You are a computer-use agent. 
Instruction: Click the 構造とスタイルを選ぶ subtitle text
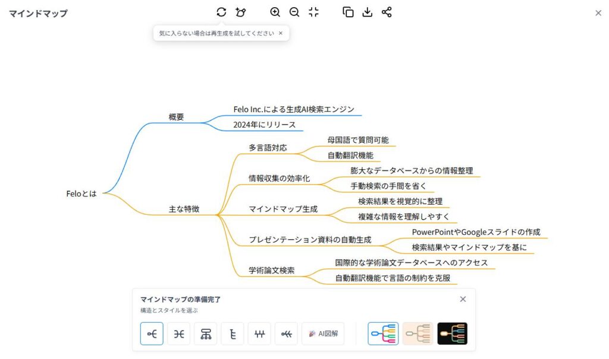tap(169, 310)
